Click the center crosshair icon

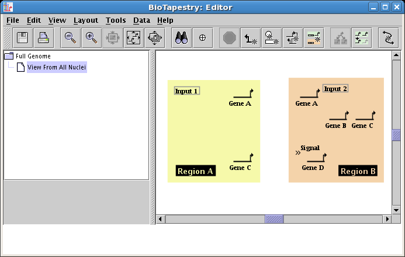[203, 38]
